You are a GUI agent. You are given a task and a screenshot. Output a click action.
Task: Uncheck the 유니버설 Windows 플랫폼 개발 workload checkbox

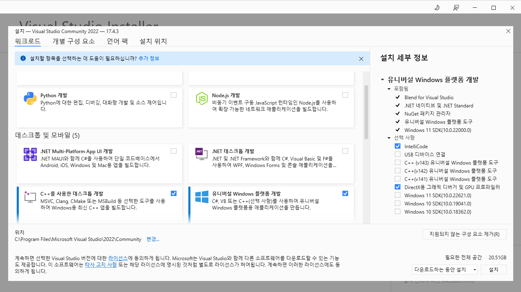[345, 193]
